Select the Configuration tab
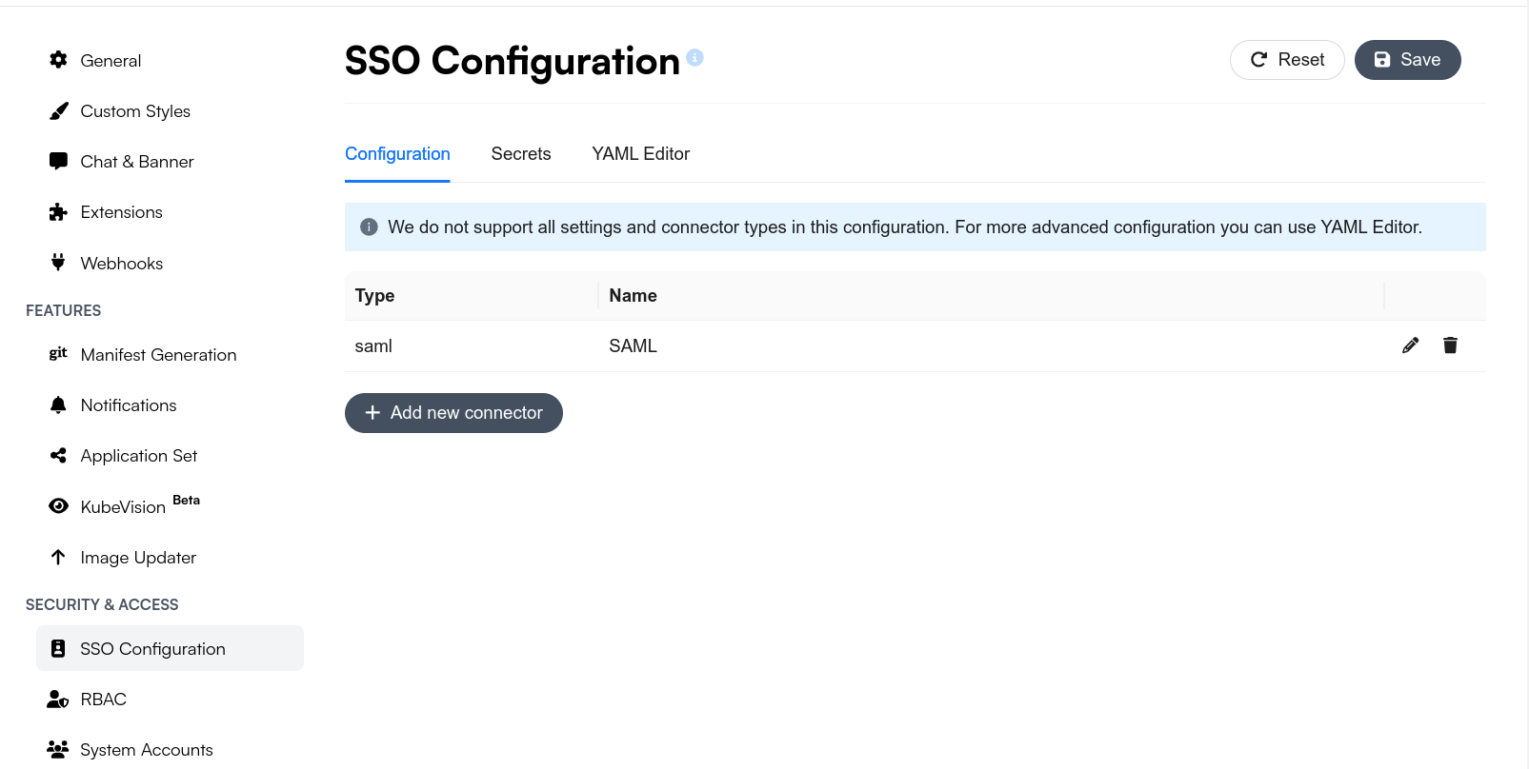1529x769 pixels. [397, 154]
